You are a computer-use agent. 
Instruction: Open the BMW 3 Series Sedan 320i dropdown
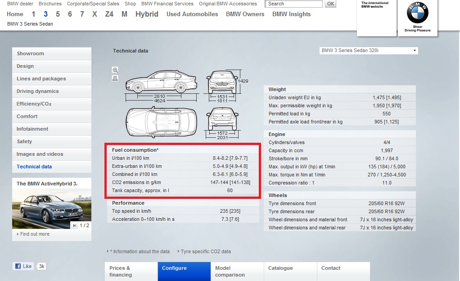[368, 51]
